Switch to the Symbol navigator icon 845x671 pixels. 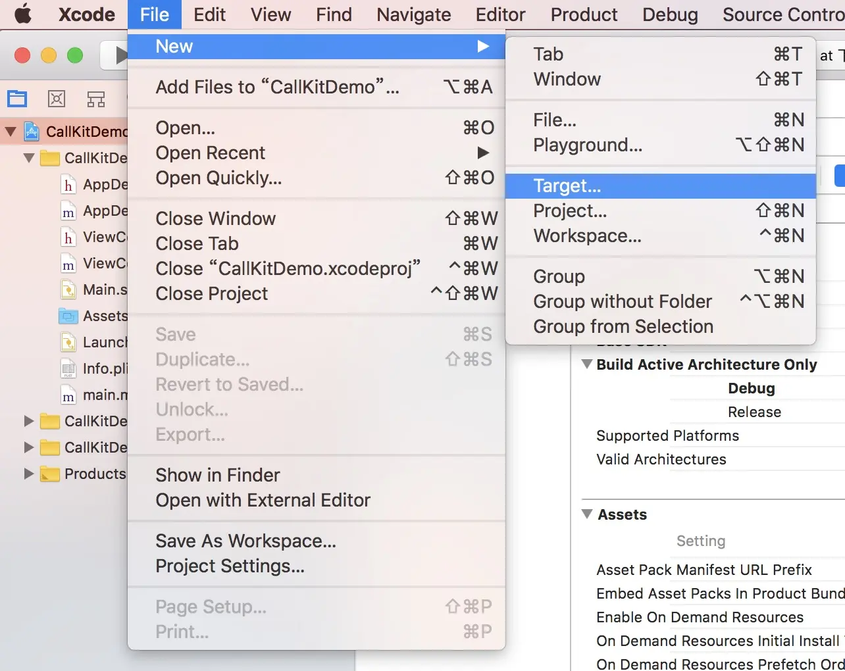click(96, 99)
